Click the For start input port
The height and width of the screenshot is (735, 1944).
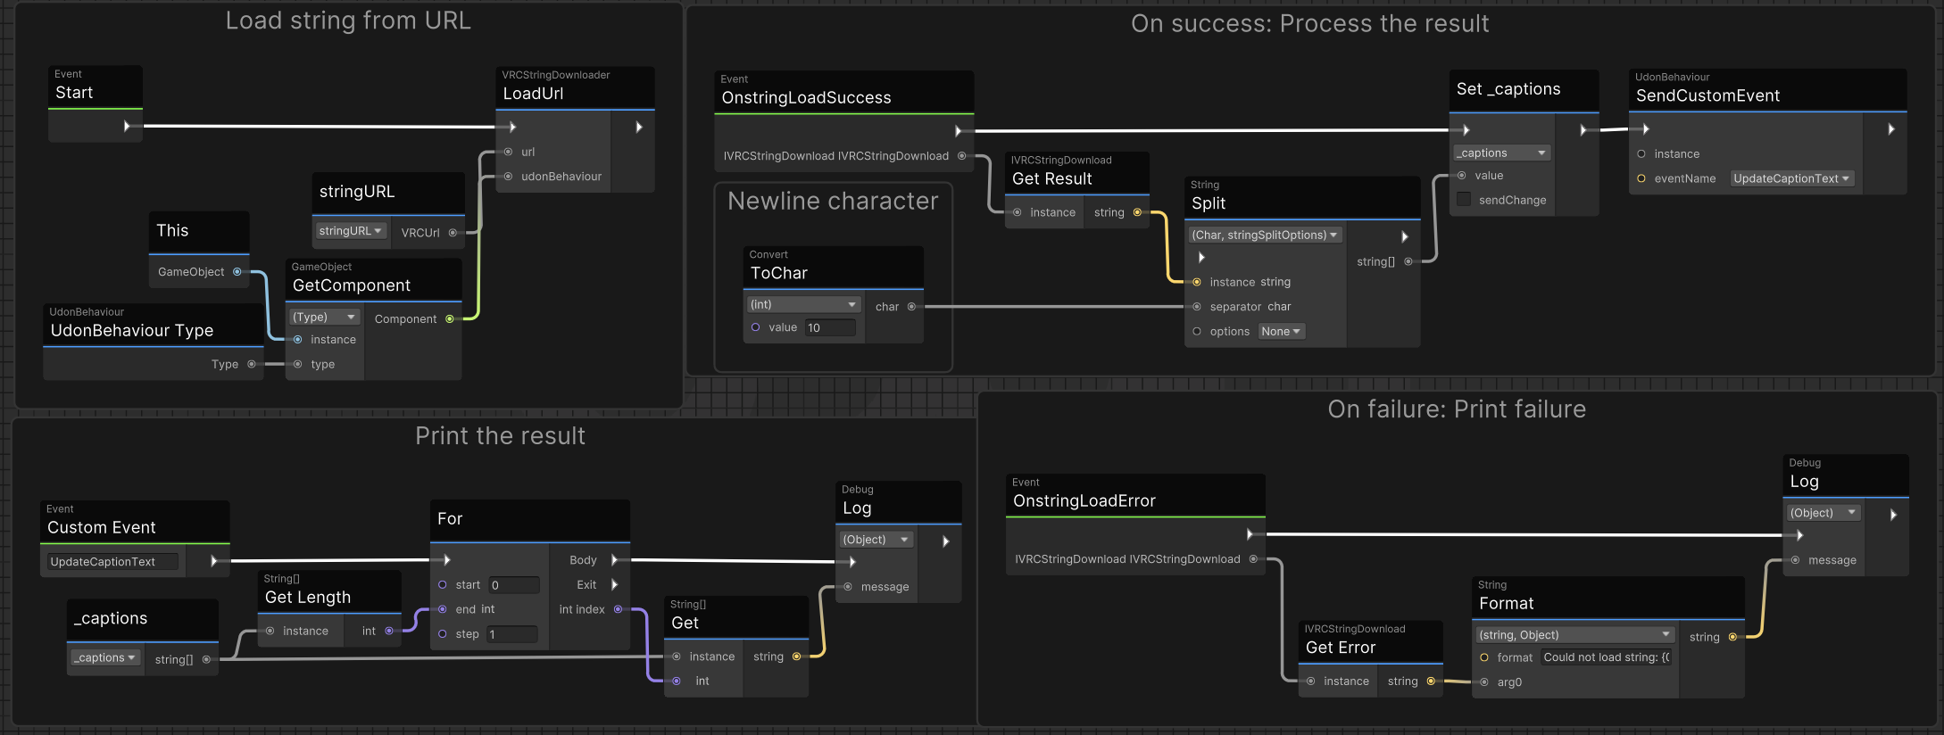(443, 585)
